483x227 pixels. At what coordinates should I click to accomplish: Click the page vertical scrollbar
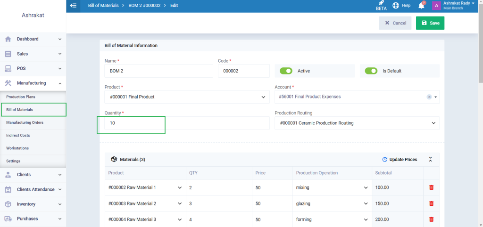pyautogui.click(x=481, y=43)
